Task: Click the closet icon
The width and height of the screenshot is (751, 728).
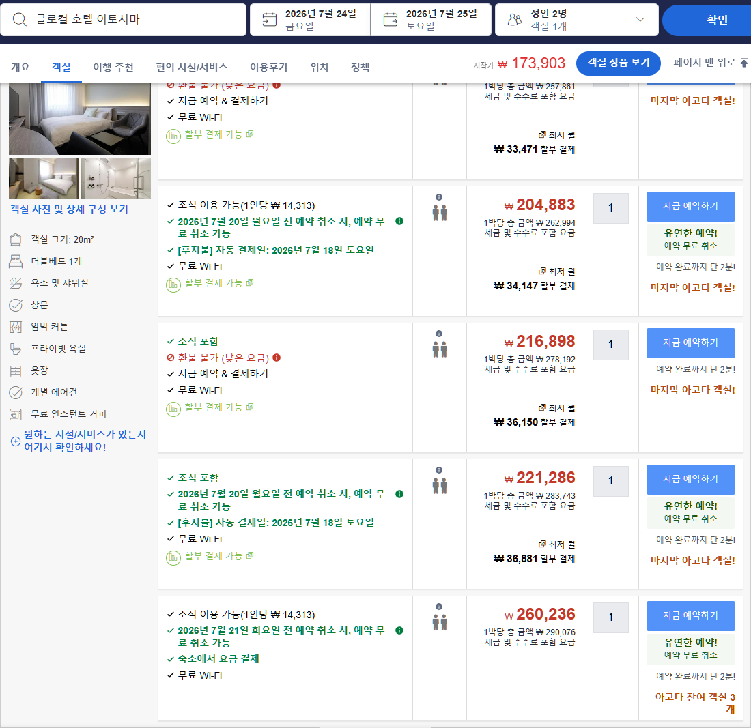Action: pos(16,370)
